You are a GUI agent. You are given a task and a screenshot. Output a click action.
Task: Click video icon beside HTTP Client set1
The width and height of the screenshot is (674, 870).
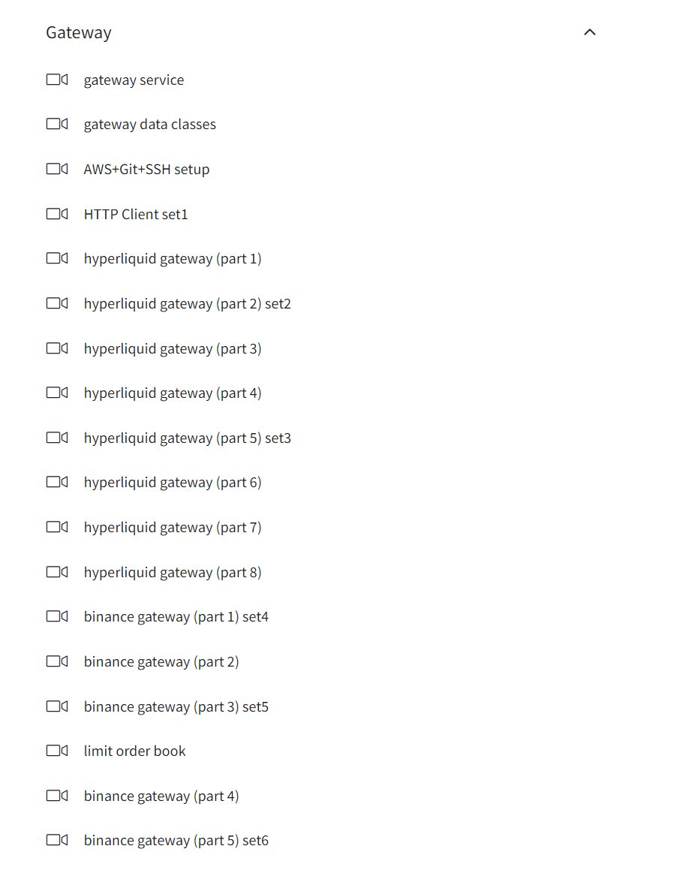pos(56,214)
